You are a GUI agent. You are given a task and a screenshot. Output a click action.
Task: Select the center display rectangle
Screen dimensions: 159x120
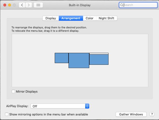(79, 60)
